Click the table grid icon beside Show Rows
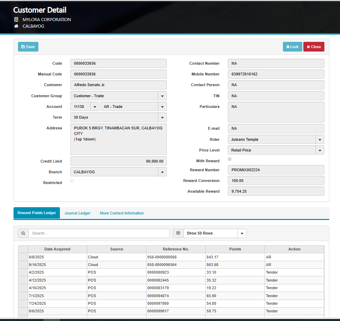This screenshot has width=340, height=321. [x=178, y=233]
